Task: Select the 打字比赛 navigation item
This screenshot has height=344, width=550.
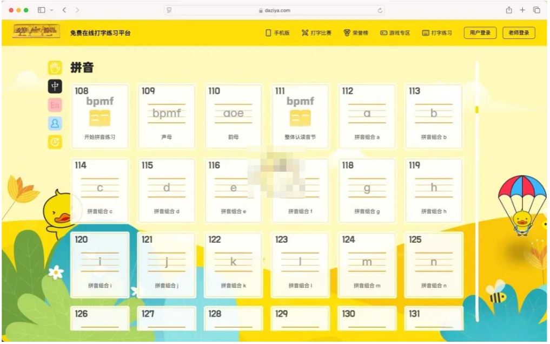Action: pyautogui.click(x=318, y=33)
